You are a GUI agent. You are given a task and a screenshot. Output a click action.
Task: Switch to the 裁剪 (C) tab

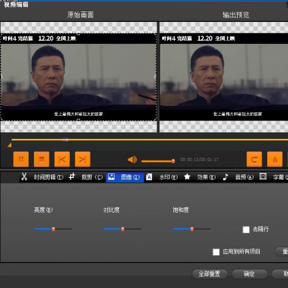[x=92, y=177]
